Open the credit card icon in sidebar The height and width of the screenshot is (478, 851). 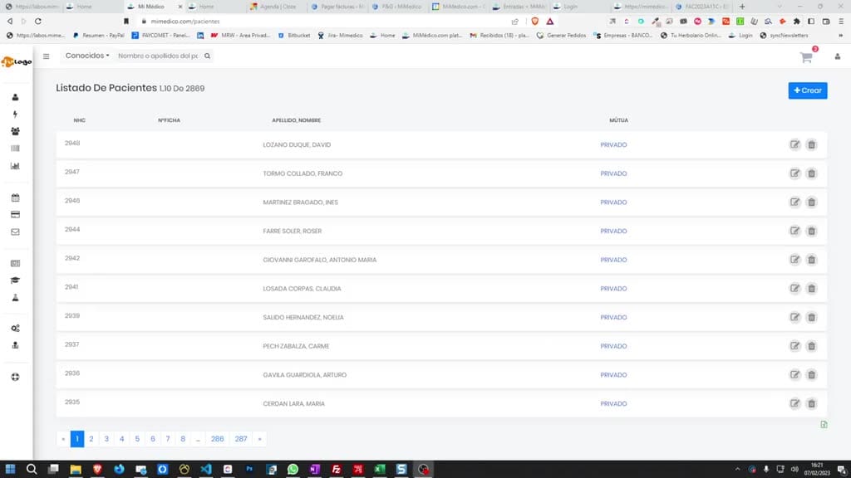[x=15, y=215]
